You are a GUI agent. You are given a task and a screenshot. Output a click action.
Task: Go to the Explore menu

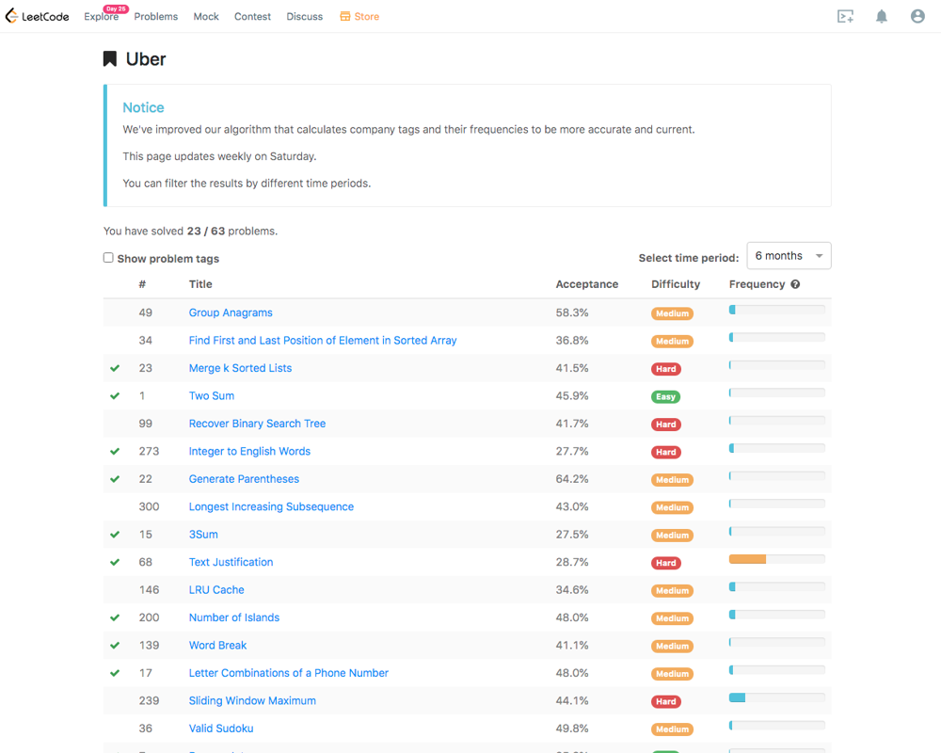tap(101, 17)
